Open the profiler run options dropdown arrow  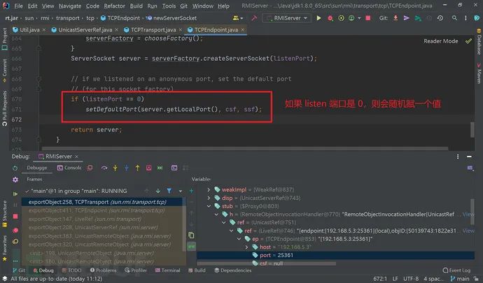[359, 18]
